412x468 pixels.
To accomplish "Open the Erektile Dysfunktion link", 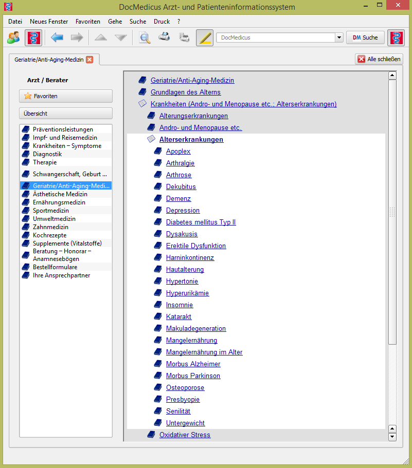I will pyautogui.click(x=196, y=246).
